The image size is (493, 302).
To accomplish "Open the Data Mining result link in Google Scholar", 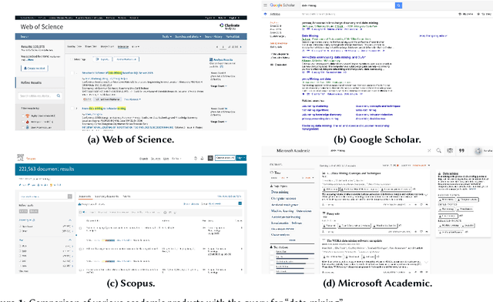I will 310,36.
